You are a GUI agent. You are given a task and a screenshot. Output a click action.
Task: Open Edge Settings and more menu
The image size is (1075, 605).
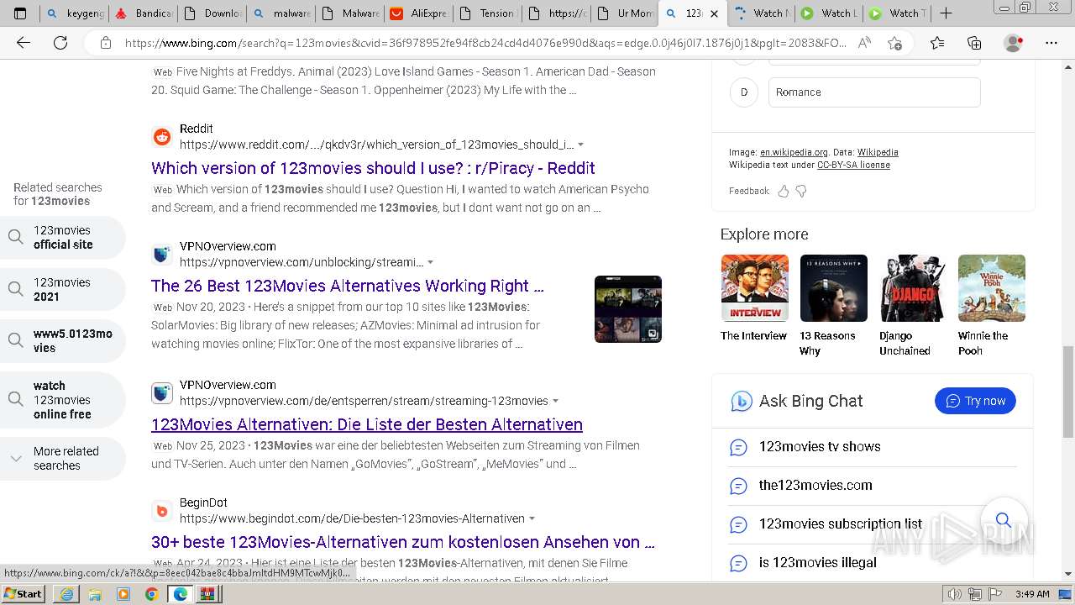pyautogui.click(x=1051, y=43)
